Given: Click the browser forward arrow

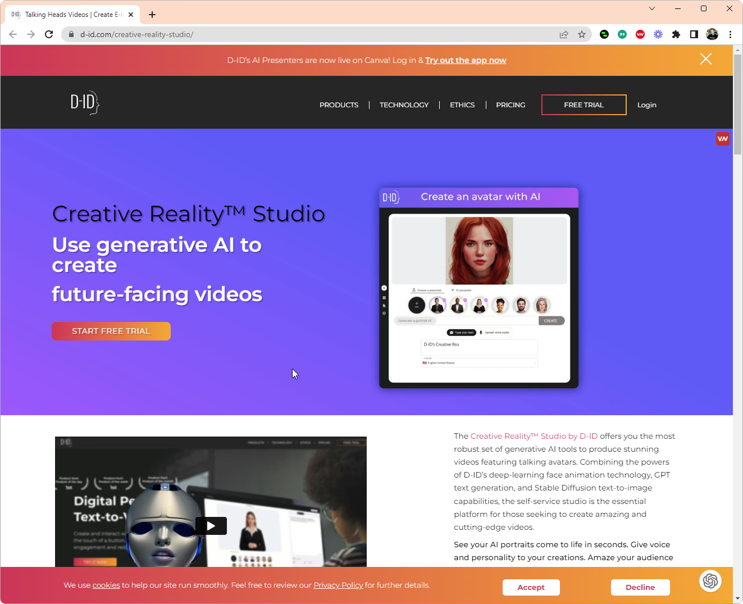Looking at the screenshot, I should point(31,34).
